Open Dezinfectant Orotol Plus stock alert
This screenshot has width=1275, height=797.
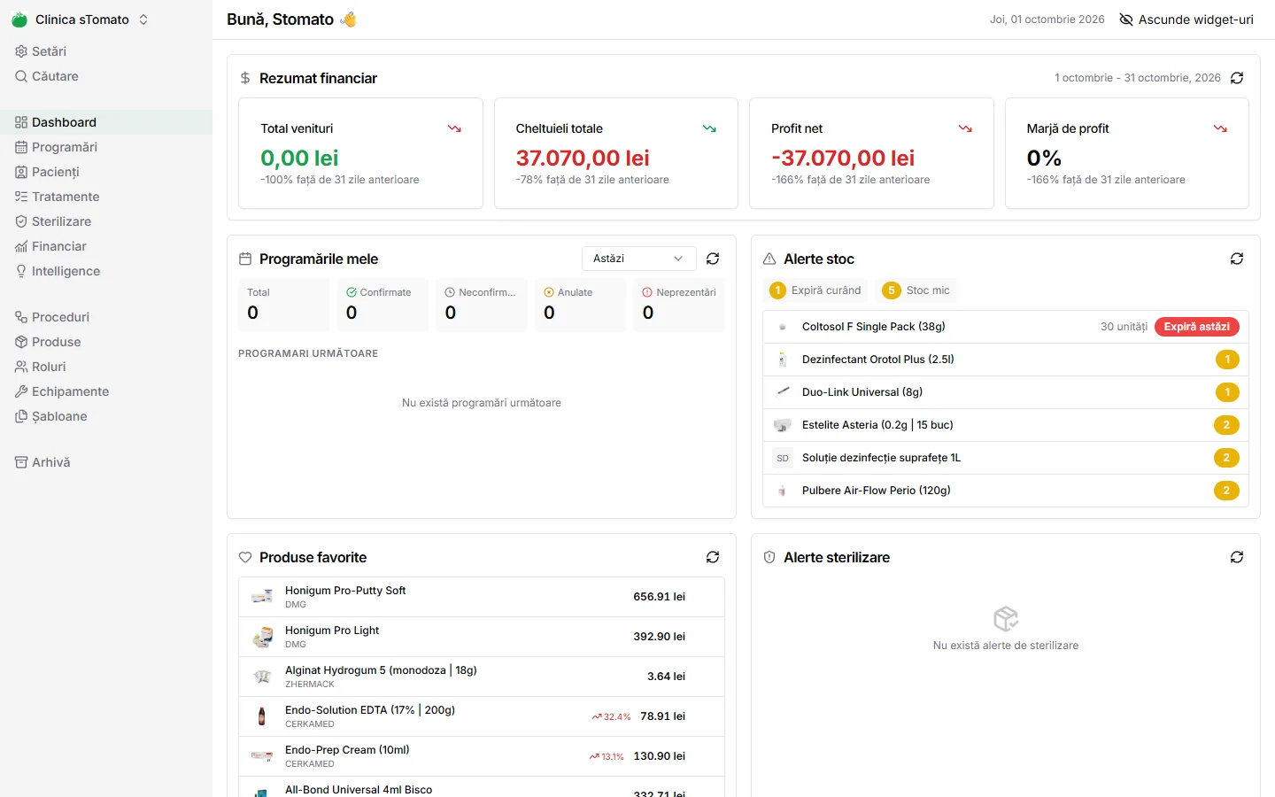(x=1006, y=360)
